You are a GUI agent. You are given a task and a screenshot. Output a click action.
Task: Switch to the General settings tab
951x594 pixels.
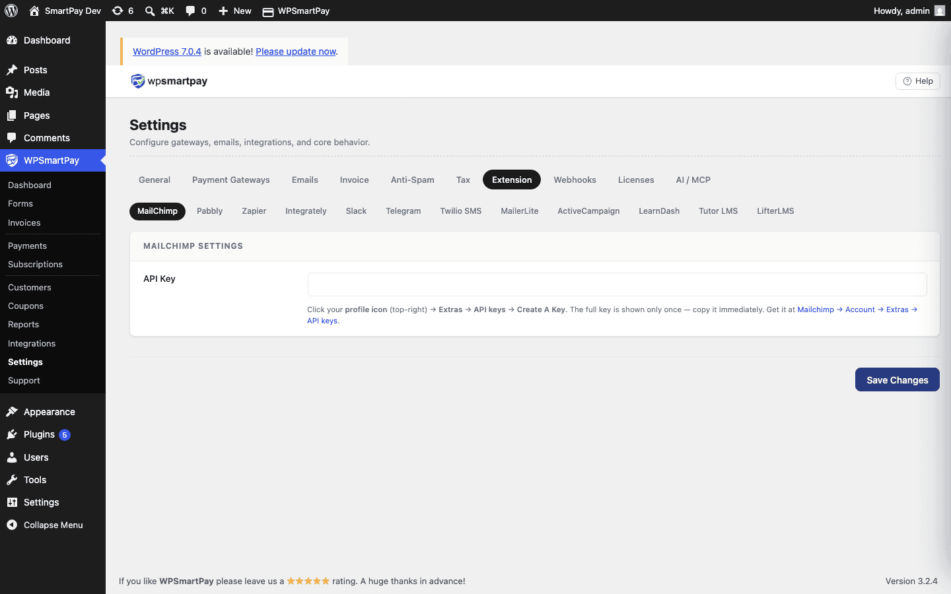click(155, 180)
